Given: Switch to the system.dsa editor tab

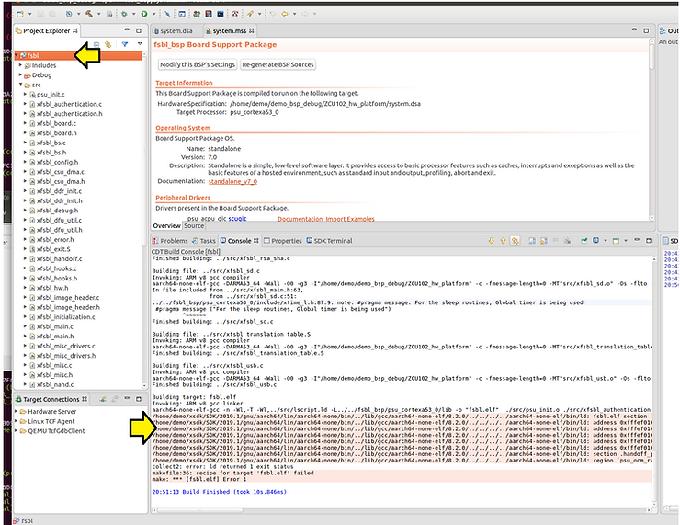Looking at the screenshot, I should 173,31.
